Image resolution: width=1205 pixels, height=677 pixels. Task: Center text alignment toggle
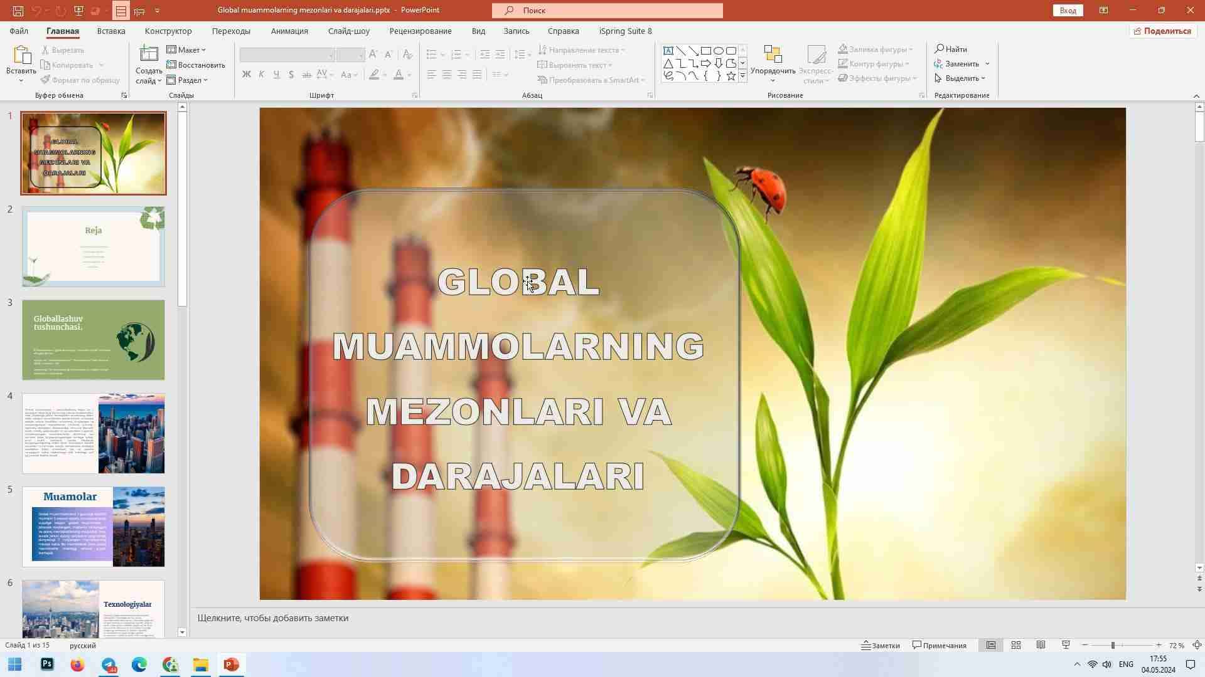[x=447, y=75]
